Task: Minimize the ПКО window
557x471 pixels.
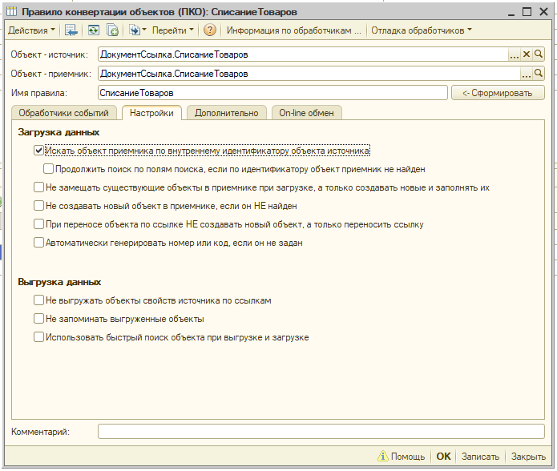Action: click(511, 13)
